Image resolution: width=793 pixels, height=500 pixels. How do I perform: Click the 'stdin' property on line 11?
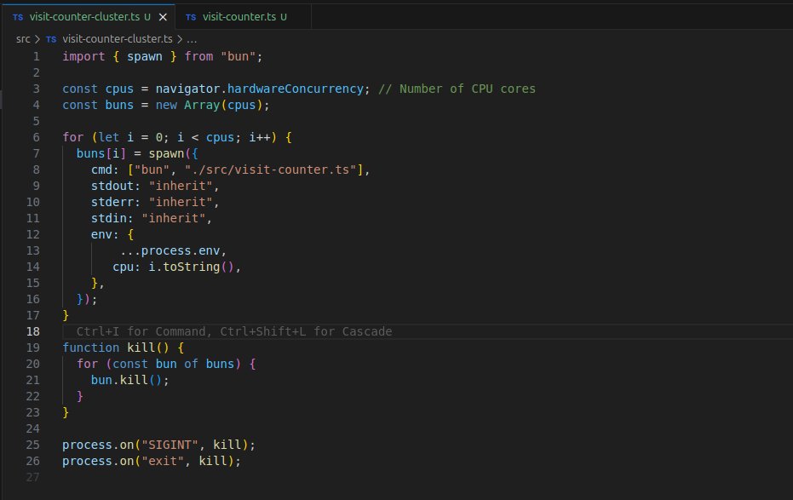(109, 218)
